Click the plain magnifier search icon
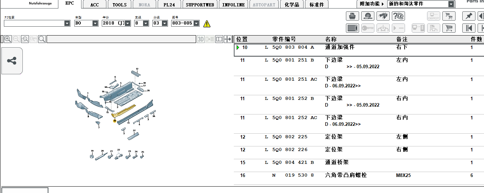Screen dimensions: 484x193 click(x=42, y=39)
